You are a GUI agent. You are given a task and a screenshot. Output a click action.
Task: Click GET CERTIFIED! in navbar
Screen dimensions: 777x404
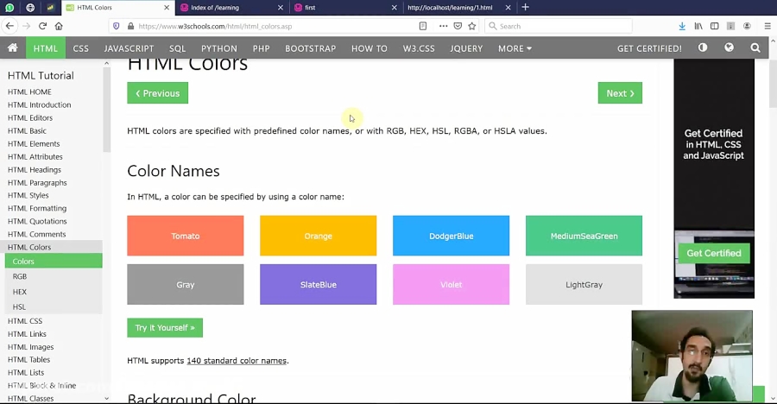[649, 48]
